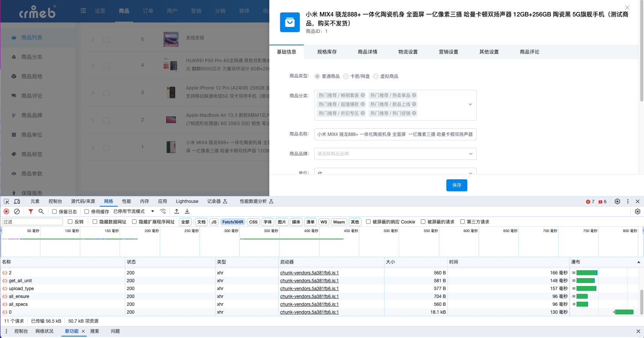The image size is (644, 338).
Task: Click the 保存 button
Action: click(457, 185)
